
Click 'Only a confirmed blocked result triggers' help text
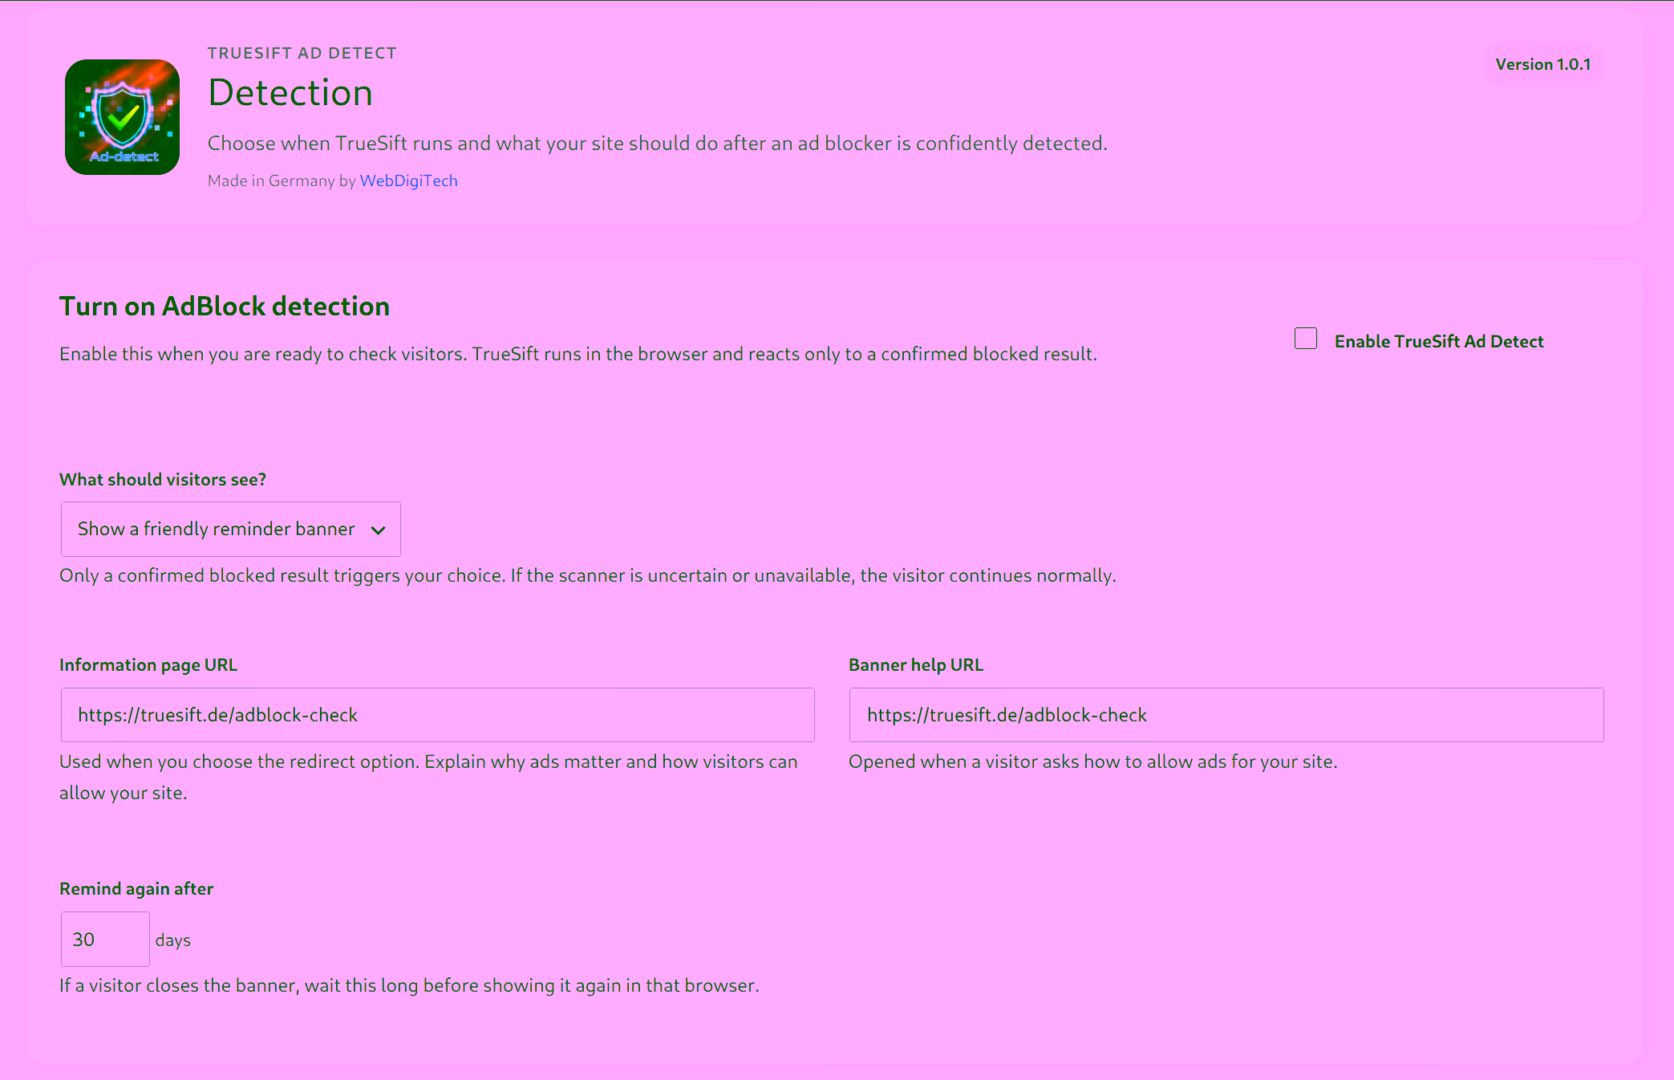coord(588,575)
